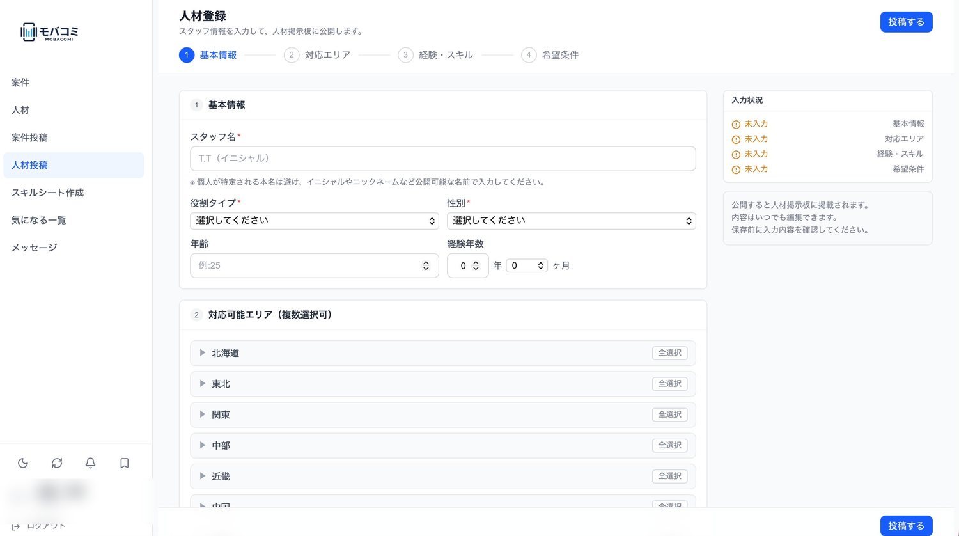
Task: Expand the 東北 region
Action: (x=202, y=383)
